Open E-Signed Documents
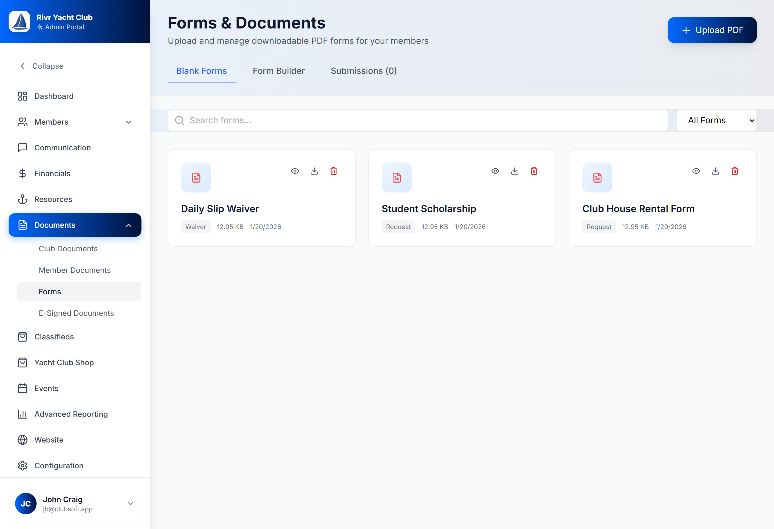This screenshot has width=774, height=529. pyautogui.click(x=76, y=313)
